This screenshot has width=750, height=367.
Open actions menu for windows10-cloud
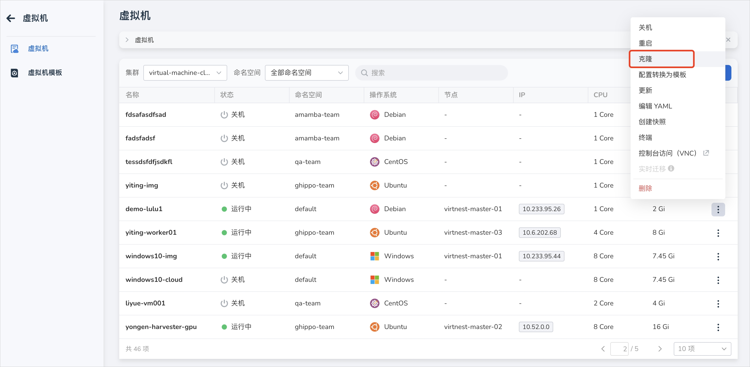tap(718, 280)
